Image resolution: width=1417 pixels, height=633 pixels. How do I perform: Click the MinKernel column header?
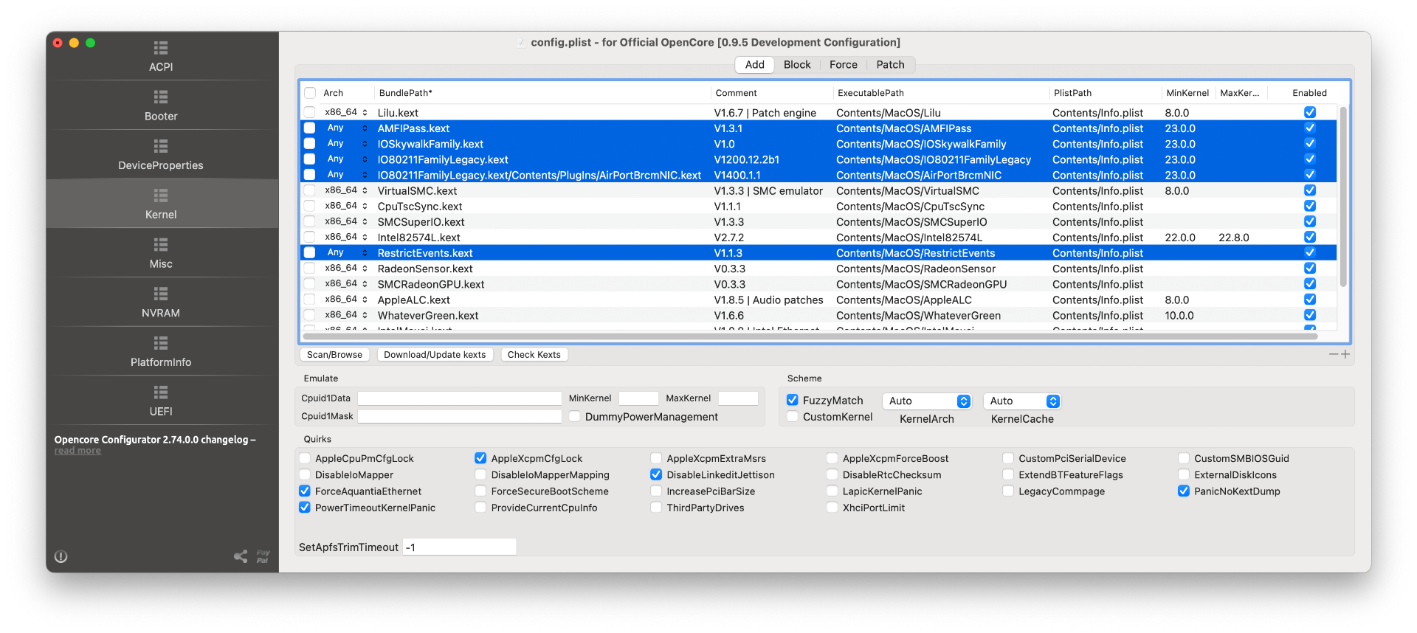tap(1187, 93)
